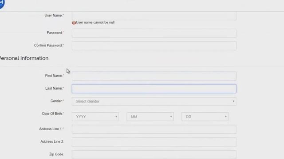The height and width of the screenshot is (159, 284).
Task: Click the User Name input field
Action: tap(154, 16)
